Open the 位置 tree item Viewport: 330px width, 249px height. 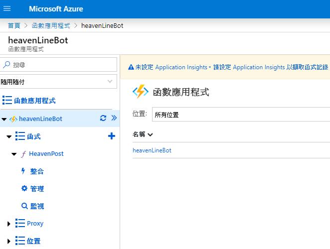pyautogui.click(x=34, y=241)
